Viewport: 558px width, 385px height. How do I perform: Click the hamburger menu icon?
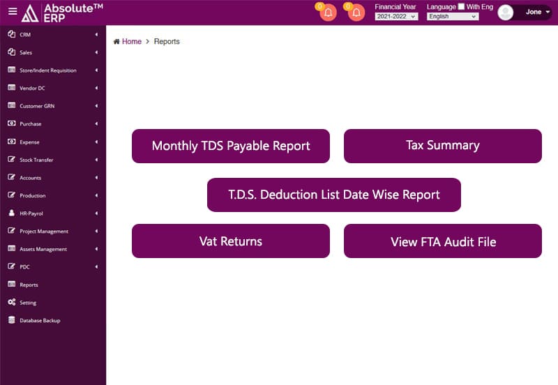13,11
